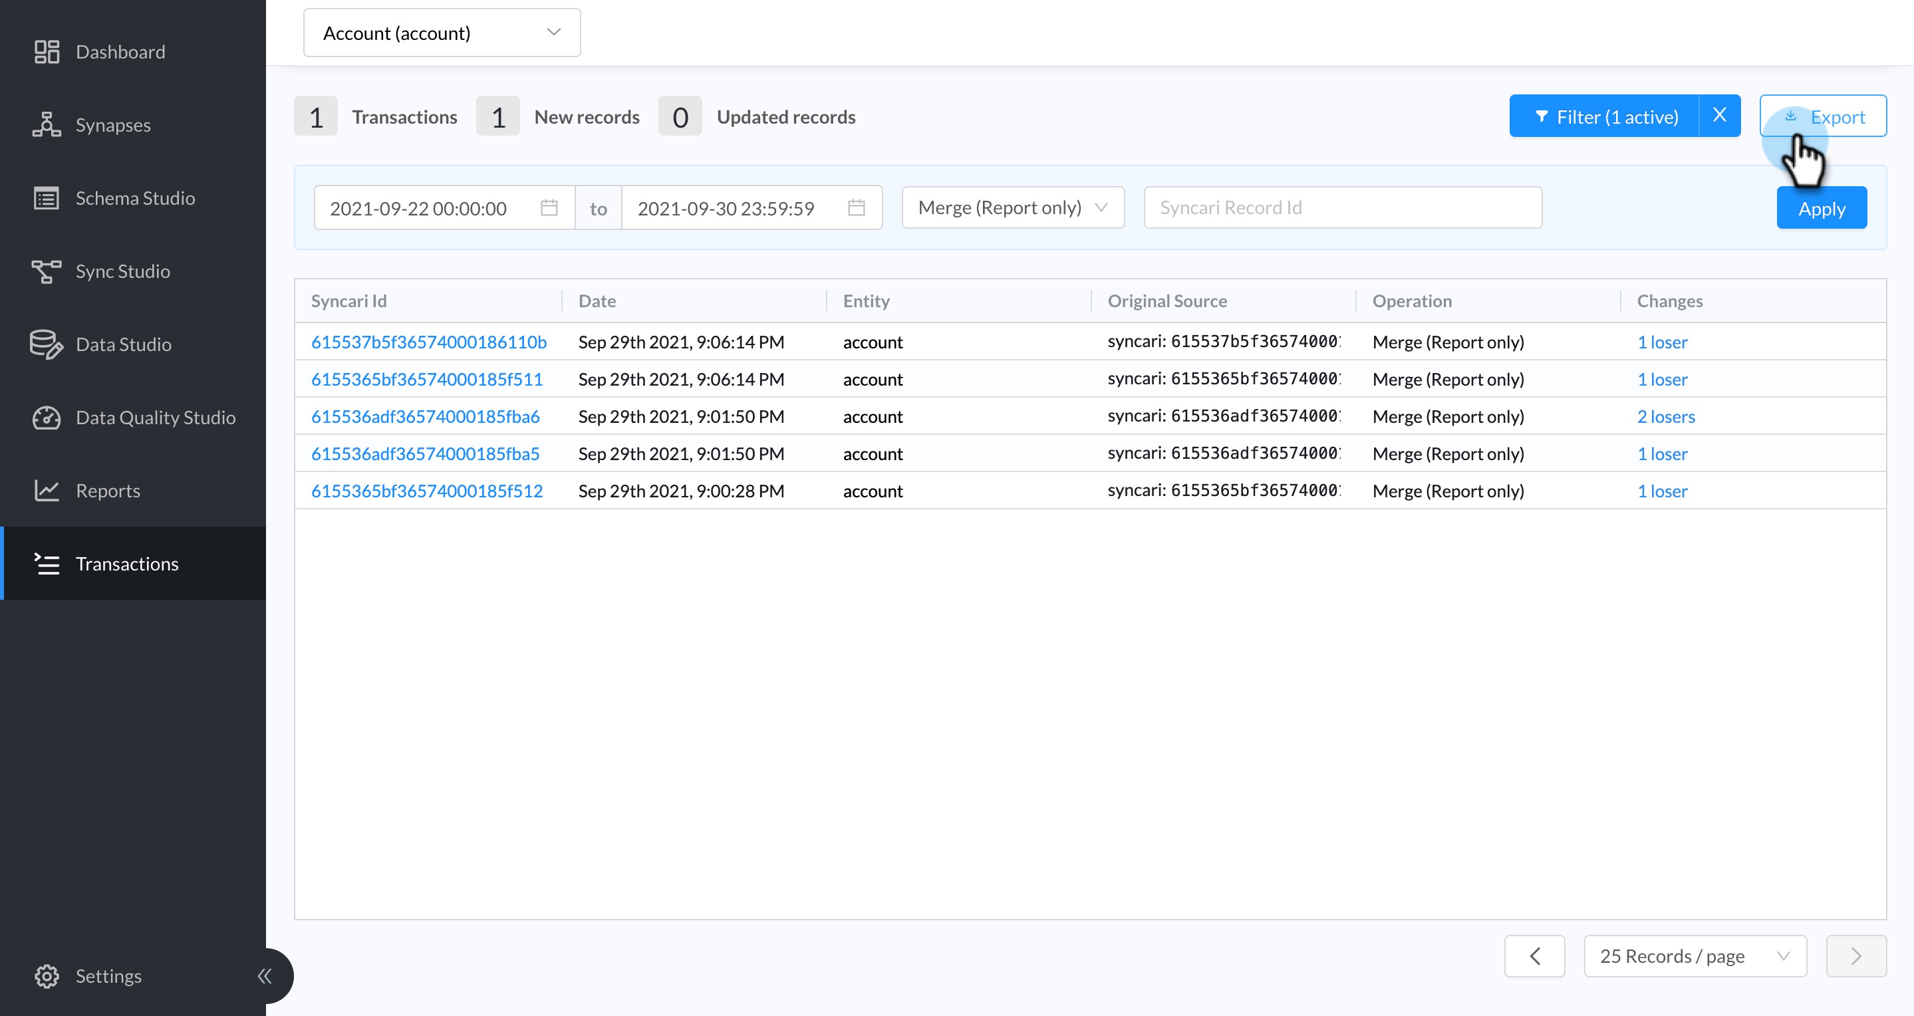Click the start date calendar icon
1914x1016 pixels.
[549, 208]
